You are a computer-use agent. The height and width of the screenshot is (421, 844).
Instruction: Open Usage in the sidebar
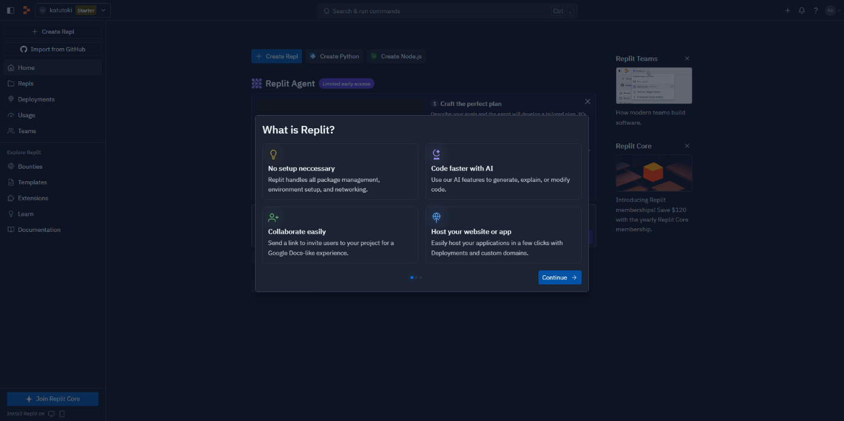coord(53,115)
